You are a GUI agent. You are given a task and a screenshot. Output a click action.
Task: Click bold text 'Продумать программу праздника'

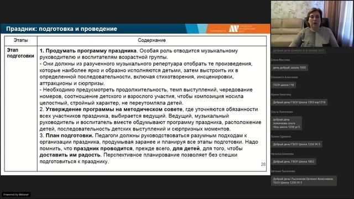[91, 51]
